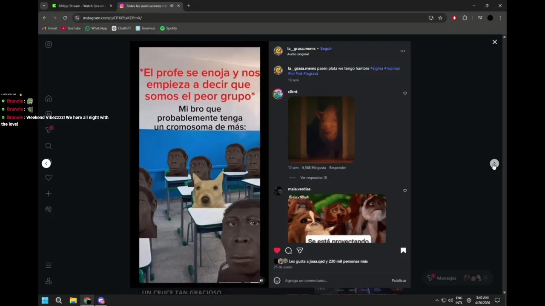545x306 pixels.
Task: Close the post overlay with the X
Action: point(495,42)
